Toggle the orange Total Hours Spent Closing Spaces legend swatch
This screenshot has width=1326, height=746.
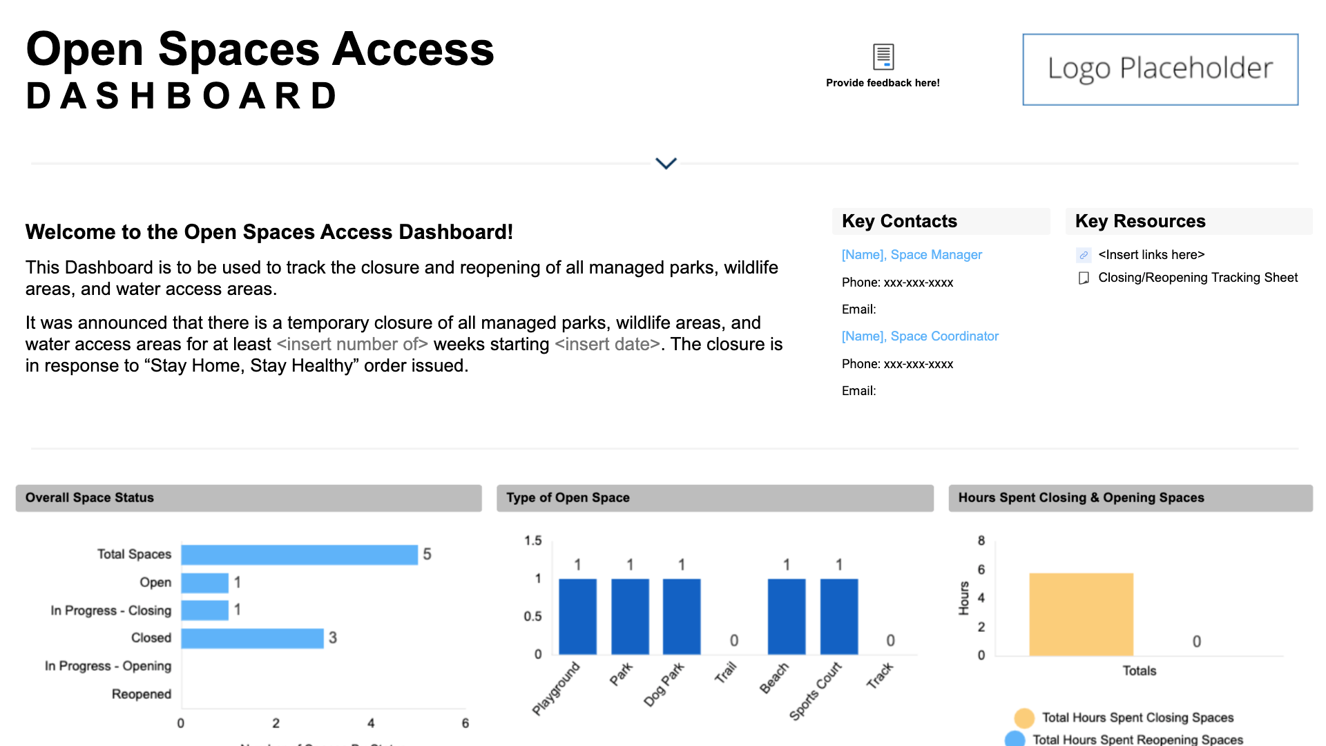[1024, 718]
